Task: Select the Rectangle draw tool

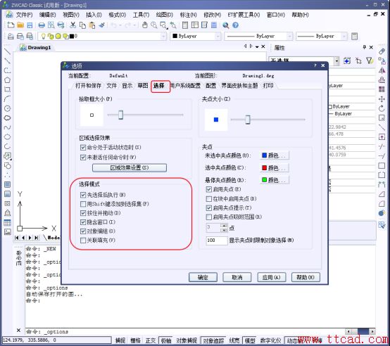Action: coord(8,89)
